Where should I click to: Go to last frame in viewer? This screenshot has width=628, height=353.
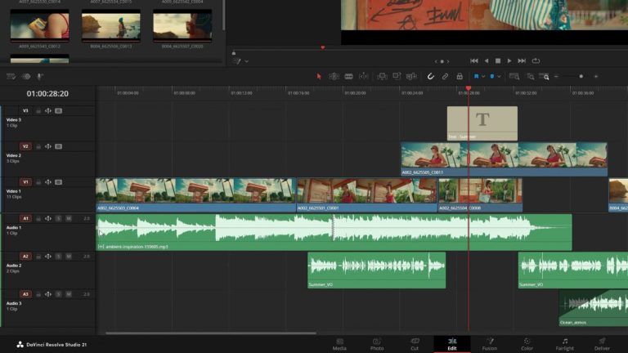[522, 60]
